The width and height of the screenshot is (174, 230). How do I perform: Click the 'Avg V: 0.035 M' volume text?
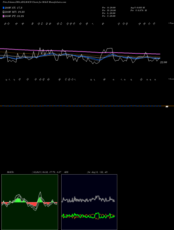coord(138,8)
